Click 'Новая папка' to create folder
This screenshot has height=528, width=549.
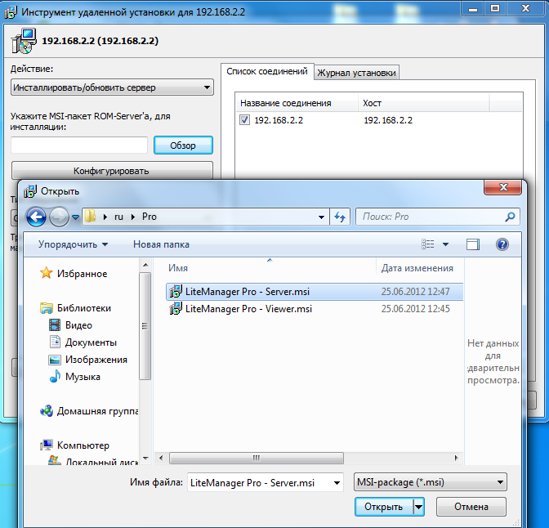[x=161, y=244]
